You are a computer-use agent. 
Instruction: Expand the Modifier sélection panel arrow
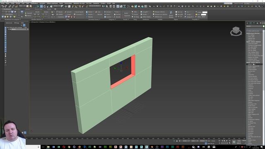pos(42,19)
